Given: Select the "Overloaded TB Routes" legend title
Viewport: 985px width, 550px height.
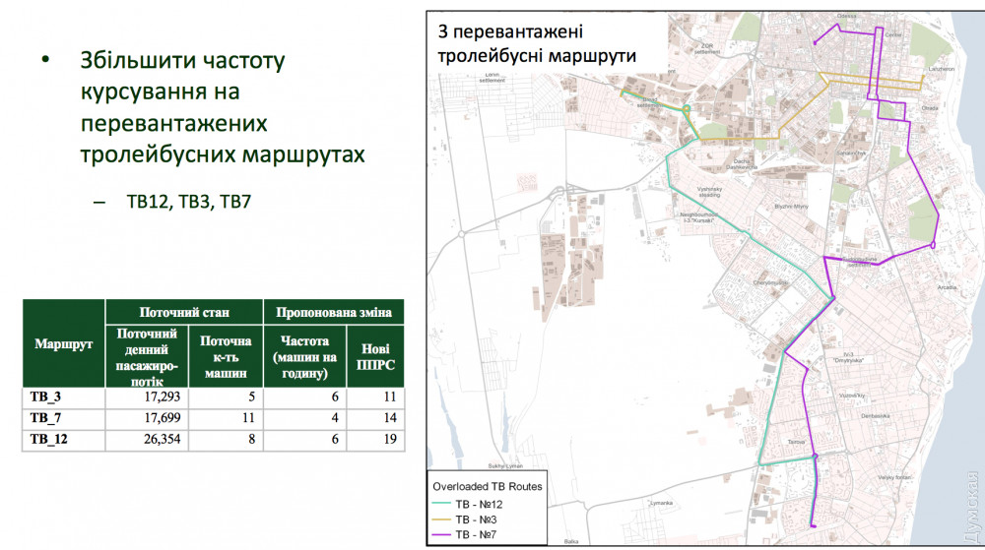Looking at the screenshot, I should tap(485, 487).
